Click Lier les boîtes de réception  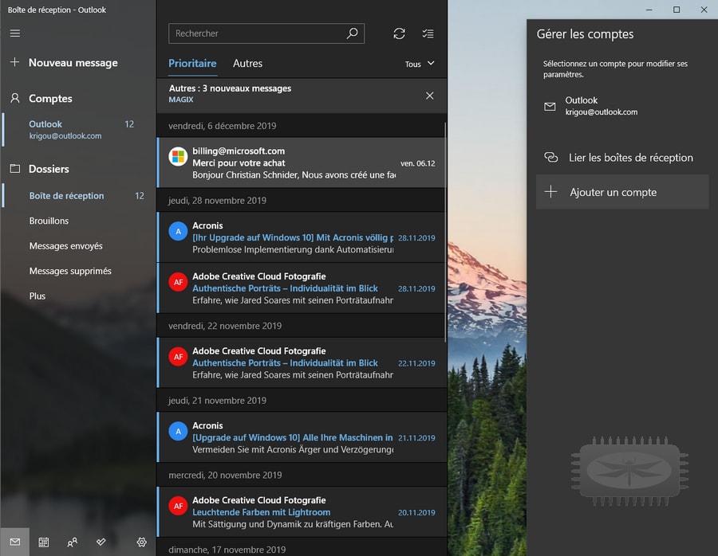click(621, 157)
